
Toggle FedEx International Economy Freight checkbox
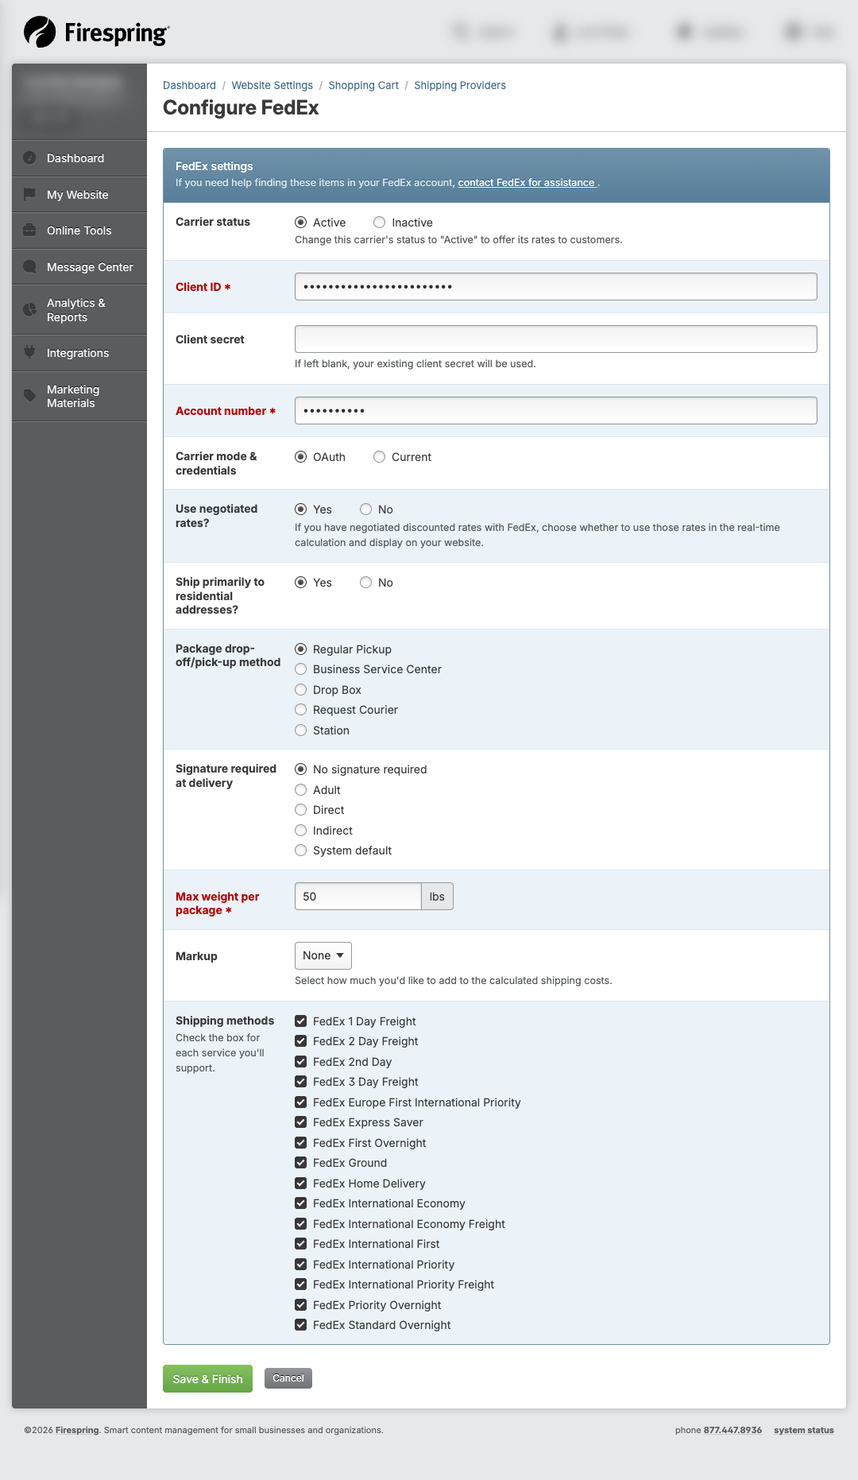point(300,1224)
